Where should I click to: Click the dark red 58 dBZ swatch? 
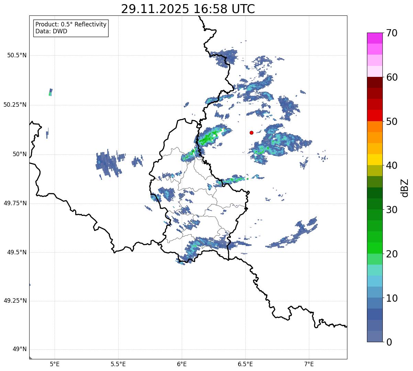(375, 82)
